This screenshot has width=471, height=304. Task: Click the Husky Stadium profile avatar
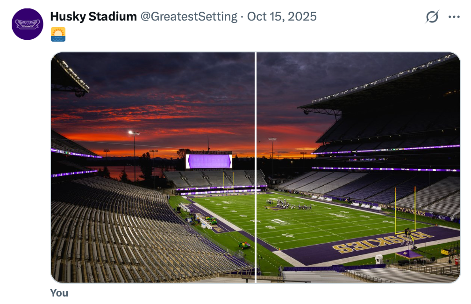(x=27, y=24)
